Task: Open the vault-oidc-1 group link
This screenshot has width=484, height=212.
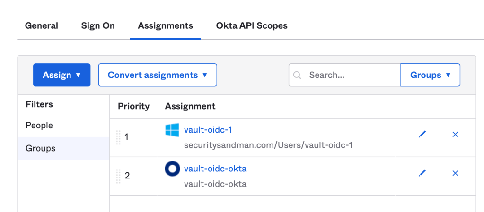Action: click(208, 130)
